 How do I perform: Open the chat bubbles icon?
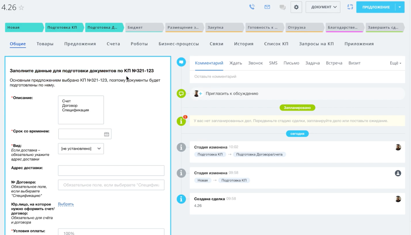[x=282, y=7]
